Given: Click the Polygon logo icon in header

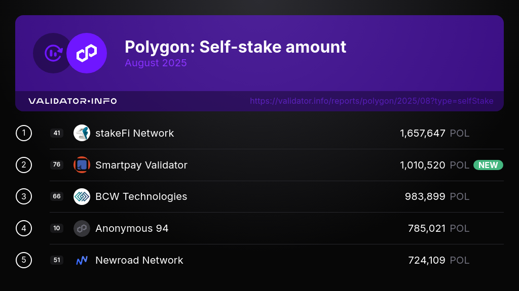Looking at the screenshot, I should [x=87, y=53].
